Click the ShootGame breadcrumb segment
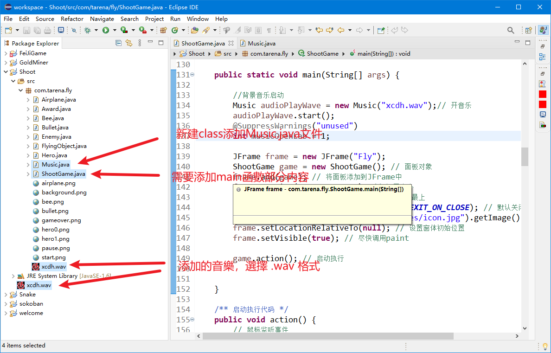This screenshot has width=551, height=353. tap(318, 53)
